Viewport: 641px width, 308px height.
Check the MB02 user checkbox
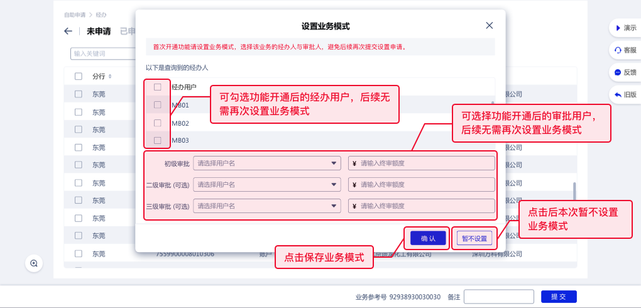pos(158,123)
